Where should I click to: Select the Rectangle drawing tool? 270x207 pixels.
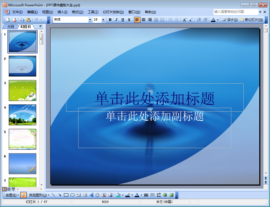click(66, 195)
